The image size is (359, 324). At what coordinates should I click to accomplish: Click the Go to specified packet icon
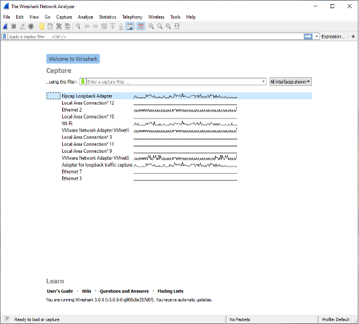coord(104,27)
